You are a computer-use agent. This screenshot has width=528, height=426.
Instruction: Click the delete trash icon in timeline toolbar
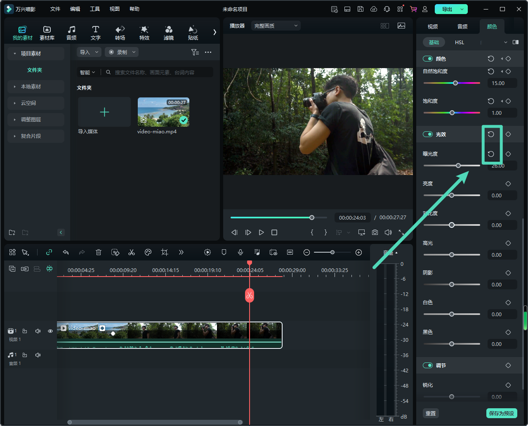tap(99, 252)
